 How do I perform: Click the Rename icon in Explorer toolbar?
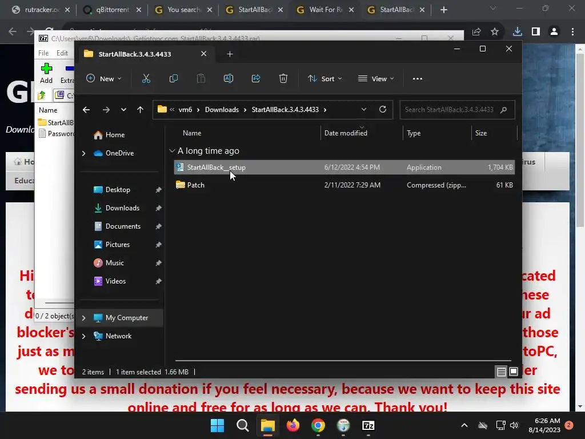tap(229, 78)
